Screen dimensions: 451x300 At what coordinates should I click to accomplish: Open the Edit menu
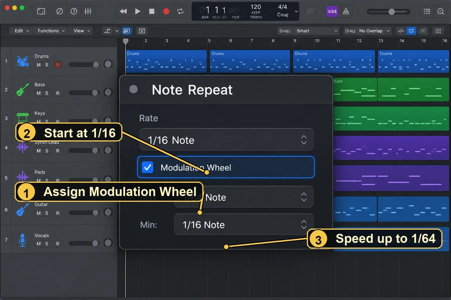(22, 31)
